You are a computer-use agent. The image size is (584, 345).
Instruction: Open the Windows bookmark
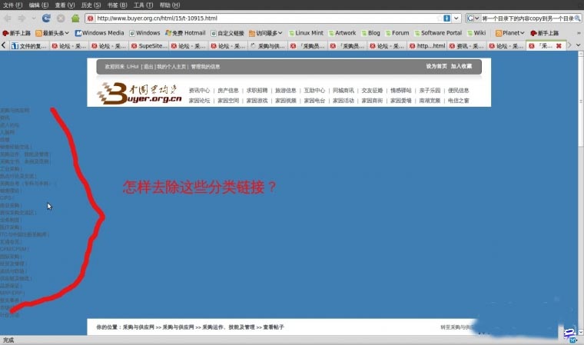pyautogui.click(x=144, y=33)
